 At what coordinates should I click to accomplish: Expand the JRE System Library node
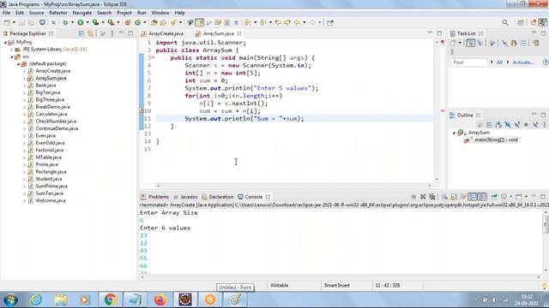pos(11,50)
